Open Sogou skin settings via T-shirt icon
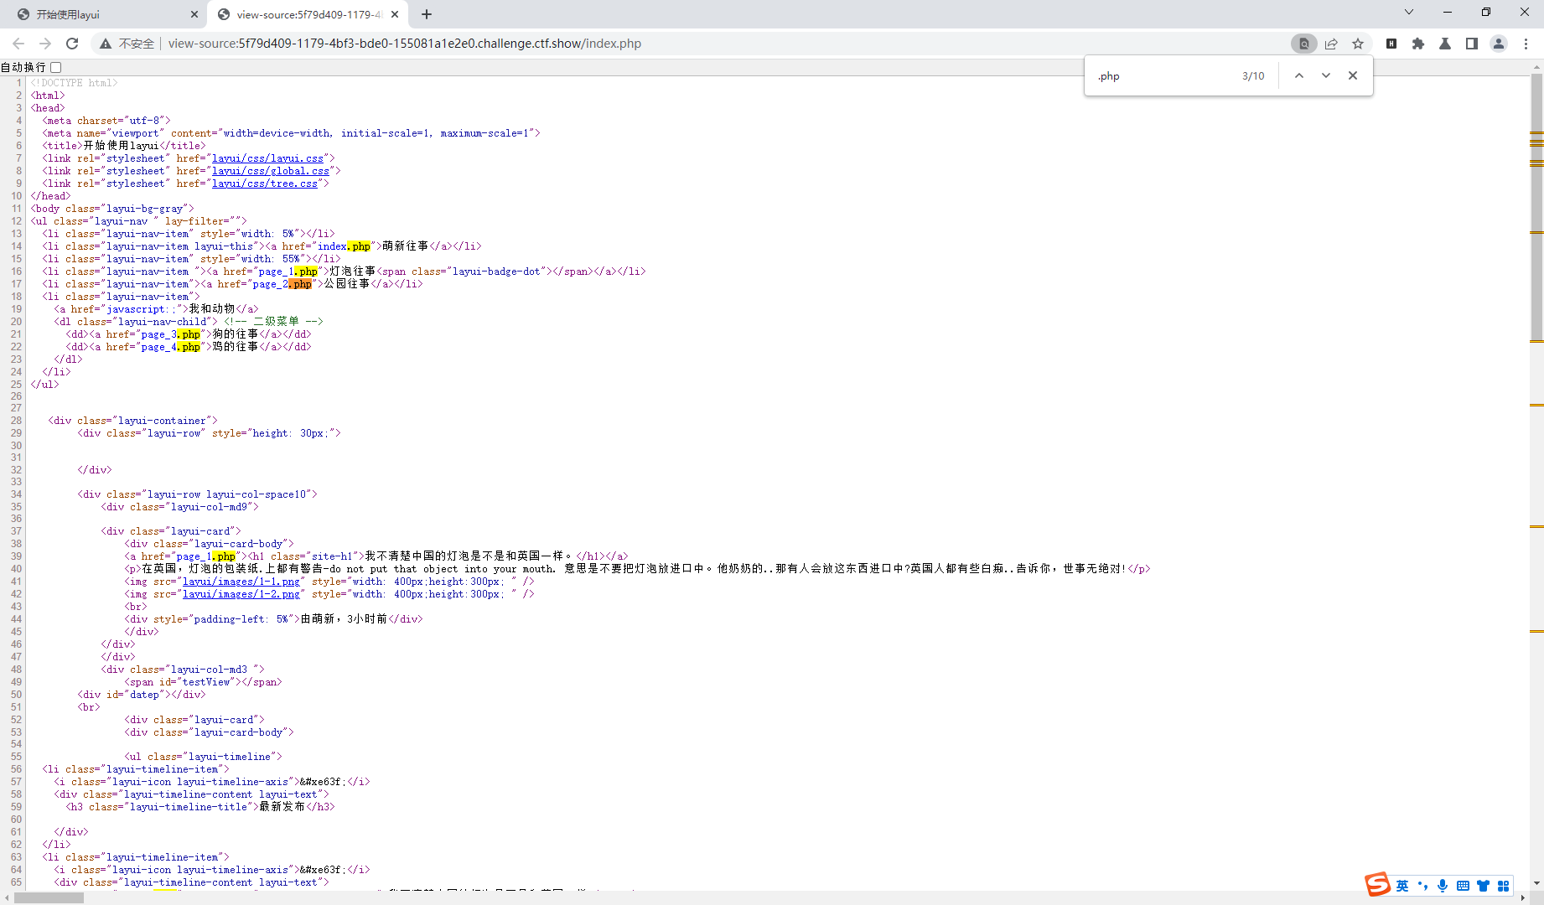The width and height of the screenshot is (1544, 905). 1484,886
